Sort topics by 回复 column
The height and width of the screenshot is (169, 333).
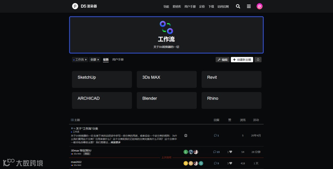point(216,120)
